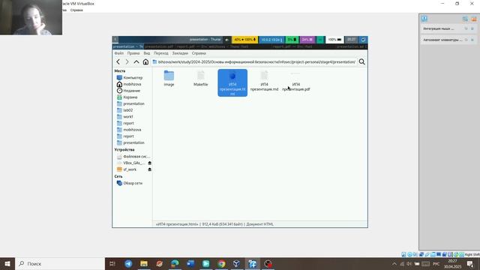Screen dimensions: 480x270
Task: Eject the sf_work shared folder
Action: [x=150, y=169]
